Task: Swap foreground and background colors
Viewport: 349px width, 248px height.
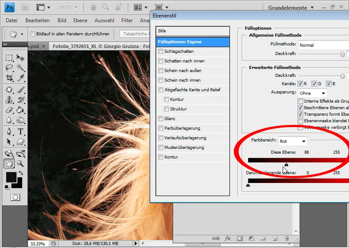Action: point(21,173)
